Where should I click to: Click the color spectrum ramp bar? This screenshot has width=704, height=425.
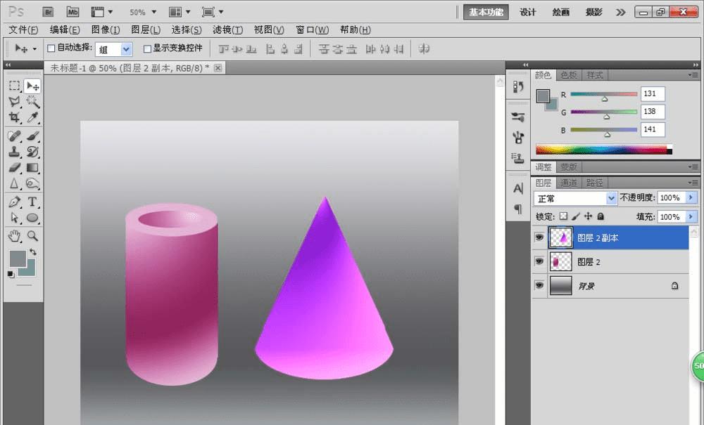click(603, 149)
